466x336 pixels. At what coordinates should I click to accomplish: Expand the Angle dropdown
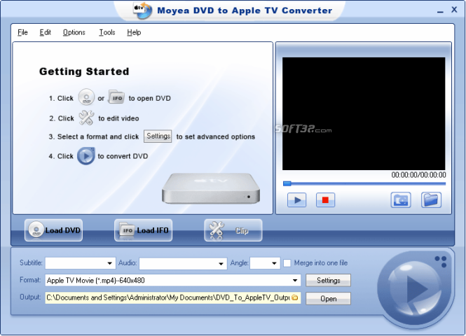pyautogui.click(x=274, y=263)
